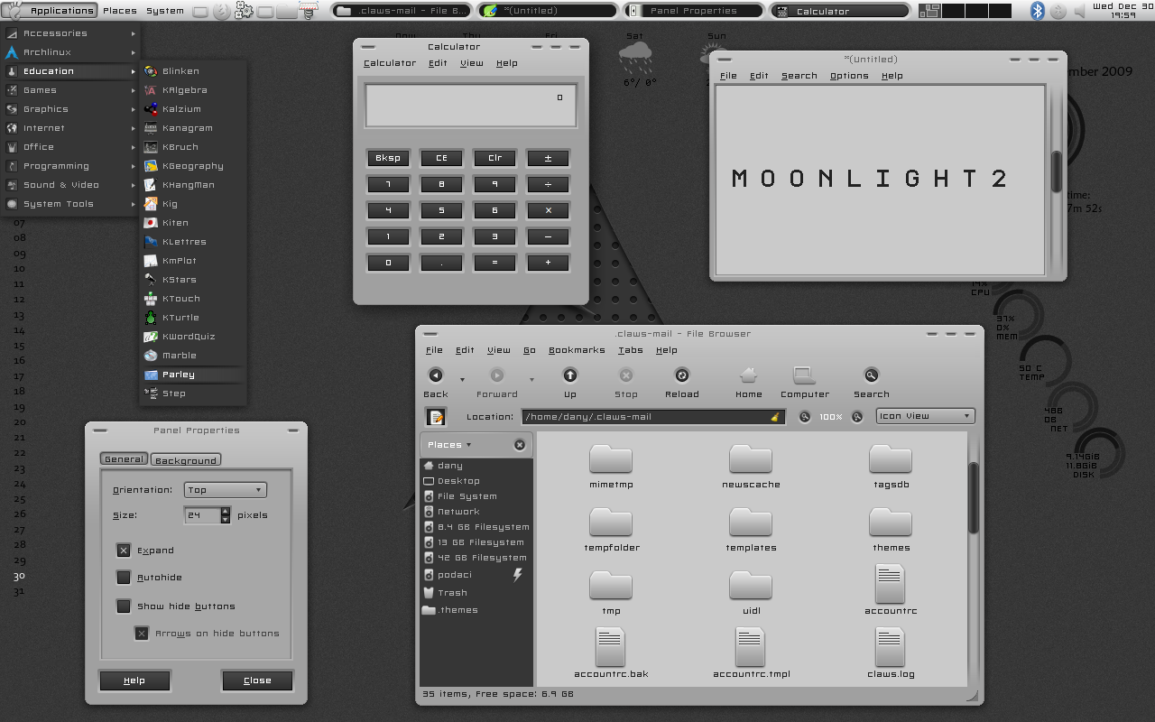Toggle Arrows on hide buttons checkbox
1155x722 pixels.
click(142, 634)
